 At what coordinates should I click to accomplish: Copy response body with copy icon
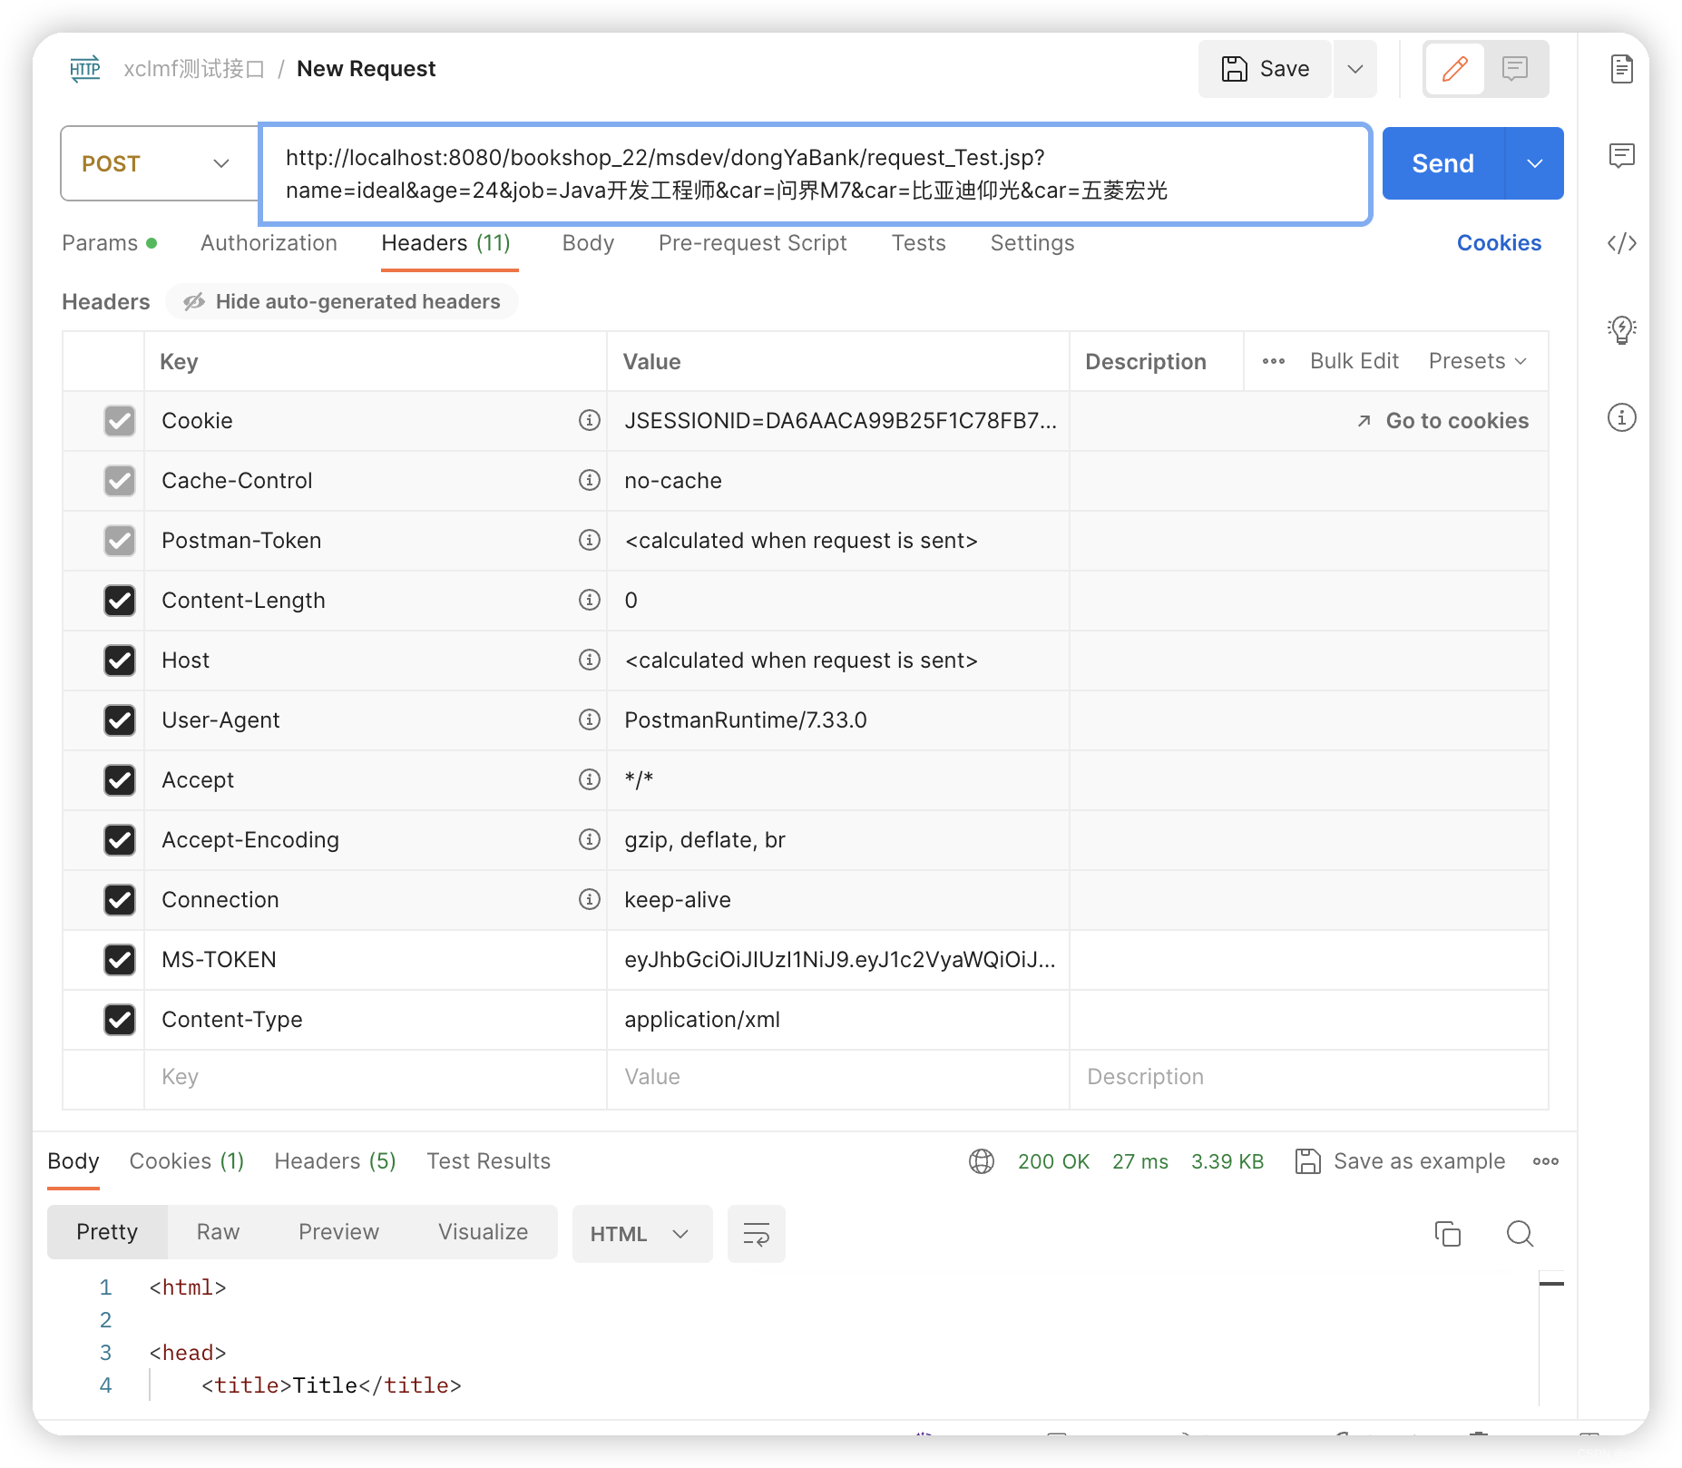click(x=1448, y=1234)
